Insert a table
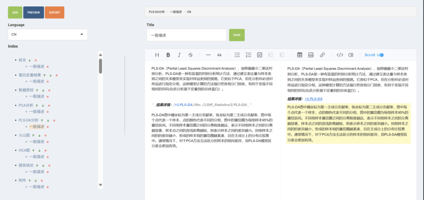Image resolution: width=424 pixels, height=200 pixels. [x=300, y=55]
